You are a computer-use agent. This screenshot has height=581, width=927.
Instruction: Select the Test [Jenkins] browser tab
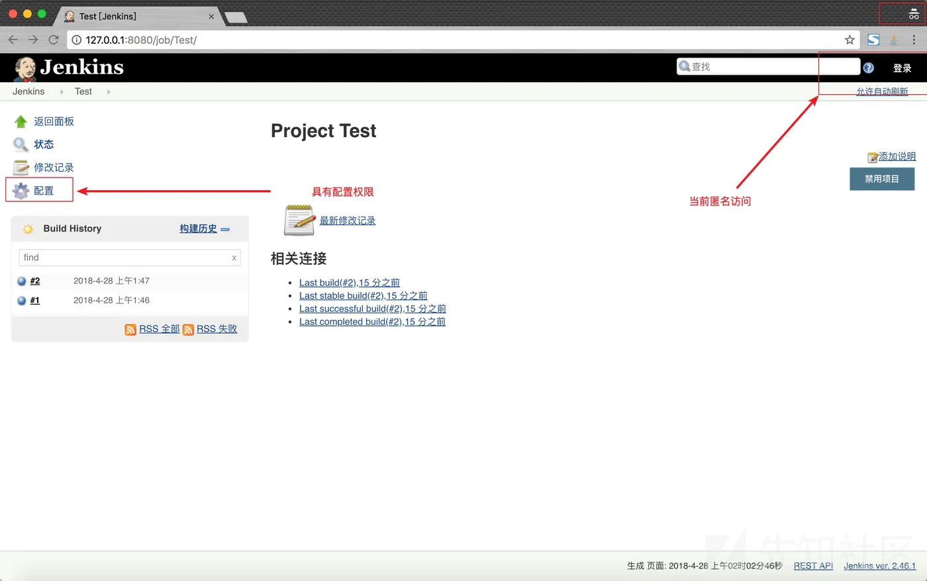pos(139,16)
